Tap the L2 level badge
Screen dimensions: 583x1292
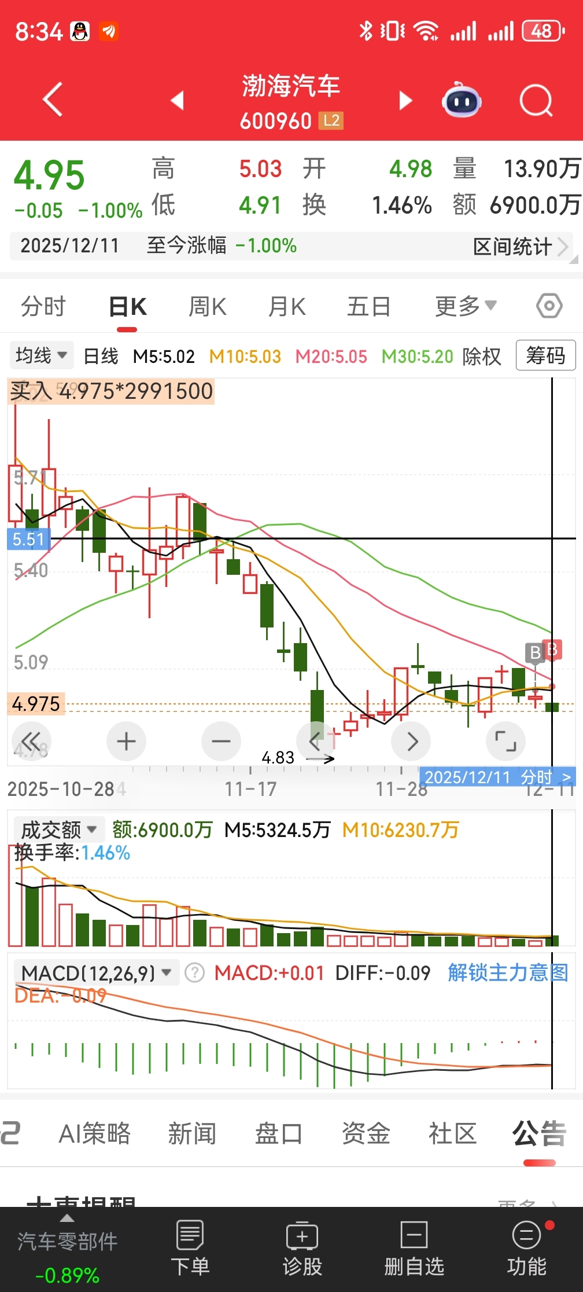click(331, 120)
